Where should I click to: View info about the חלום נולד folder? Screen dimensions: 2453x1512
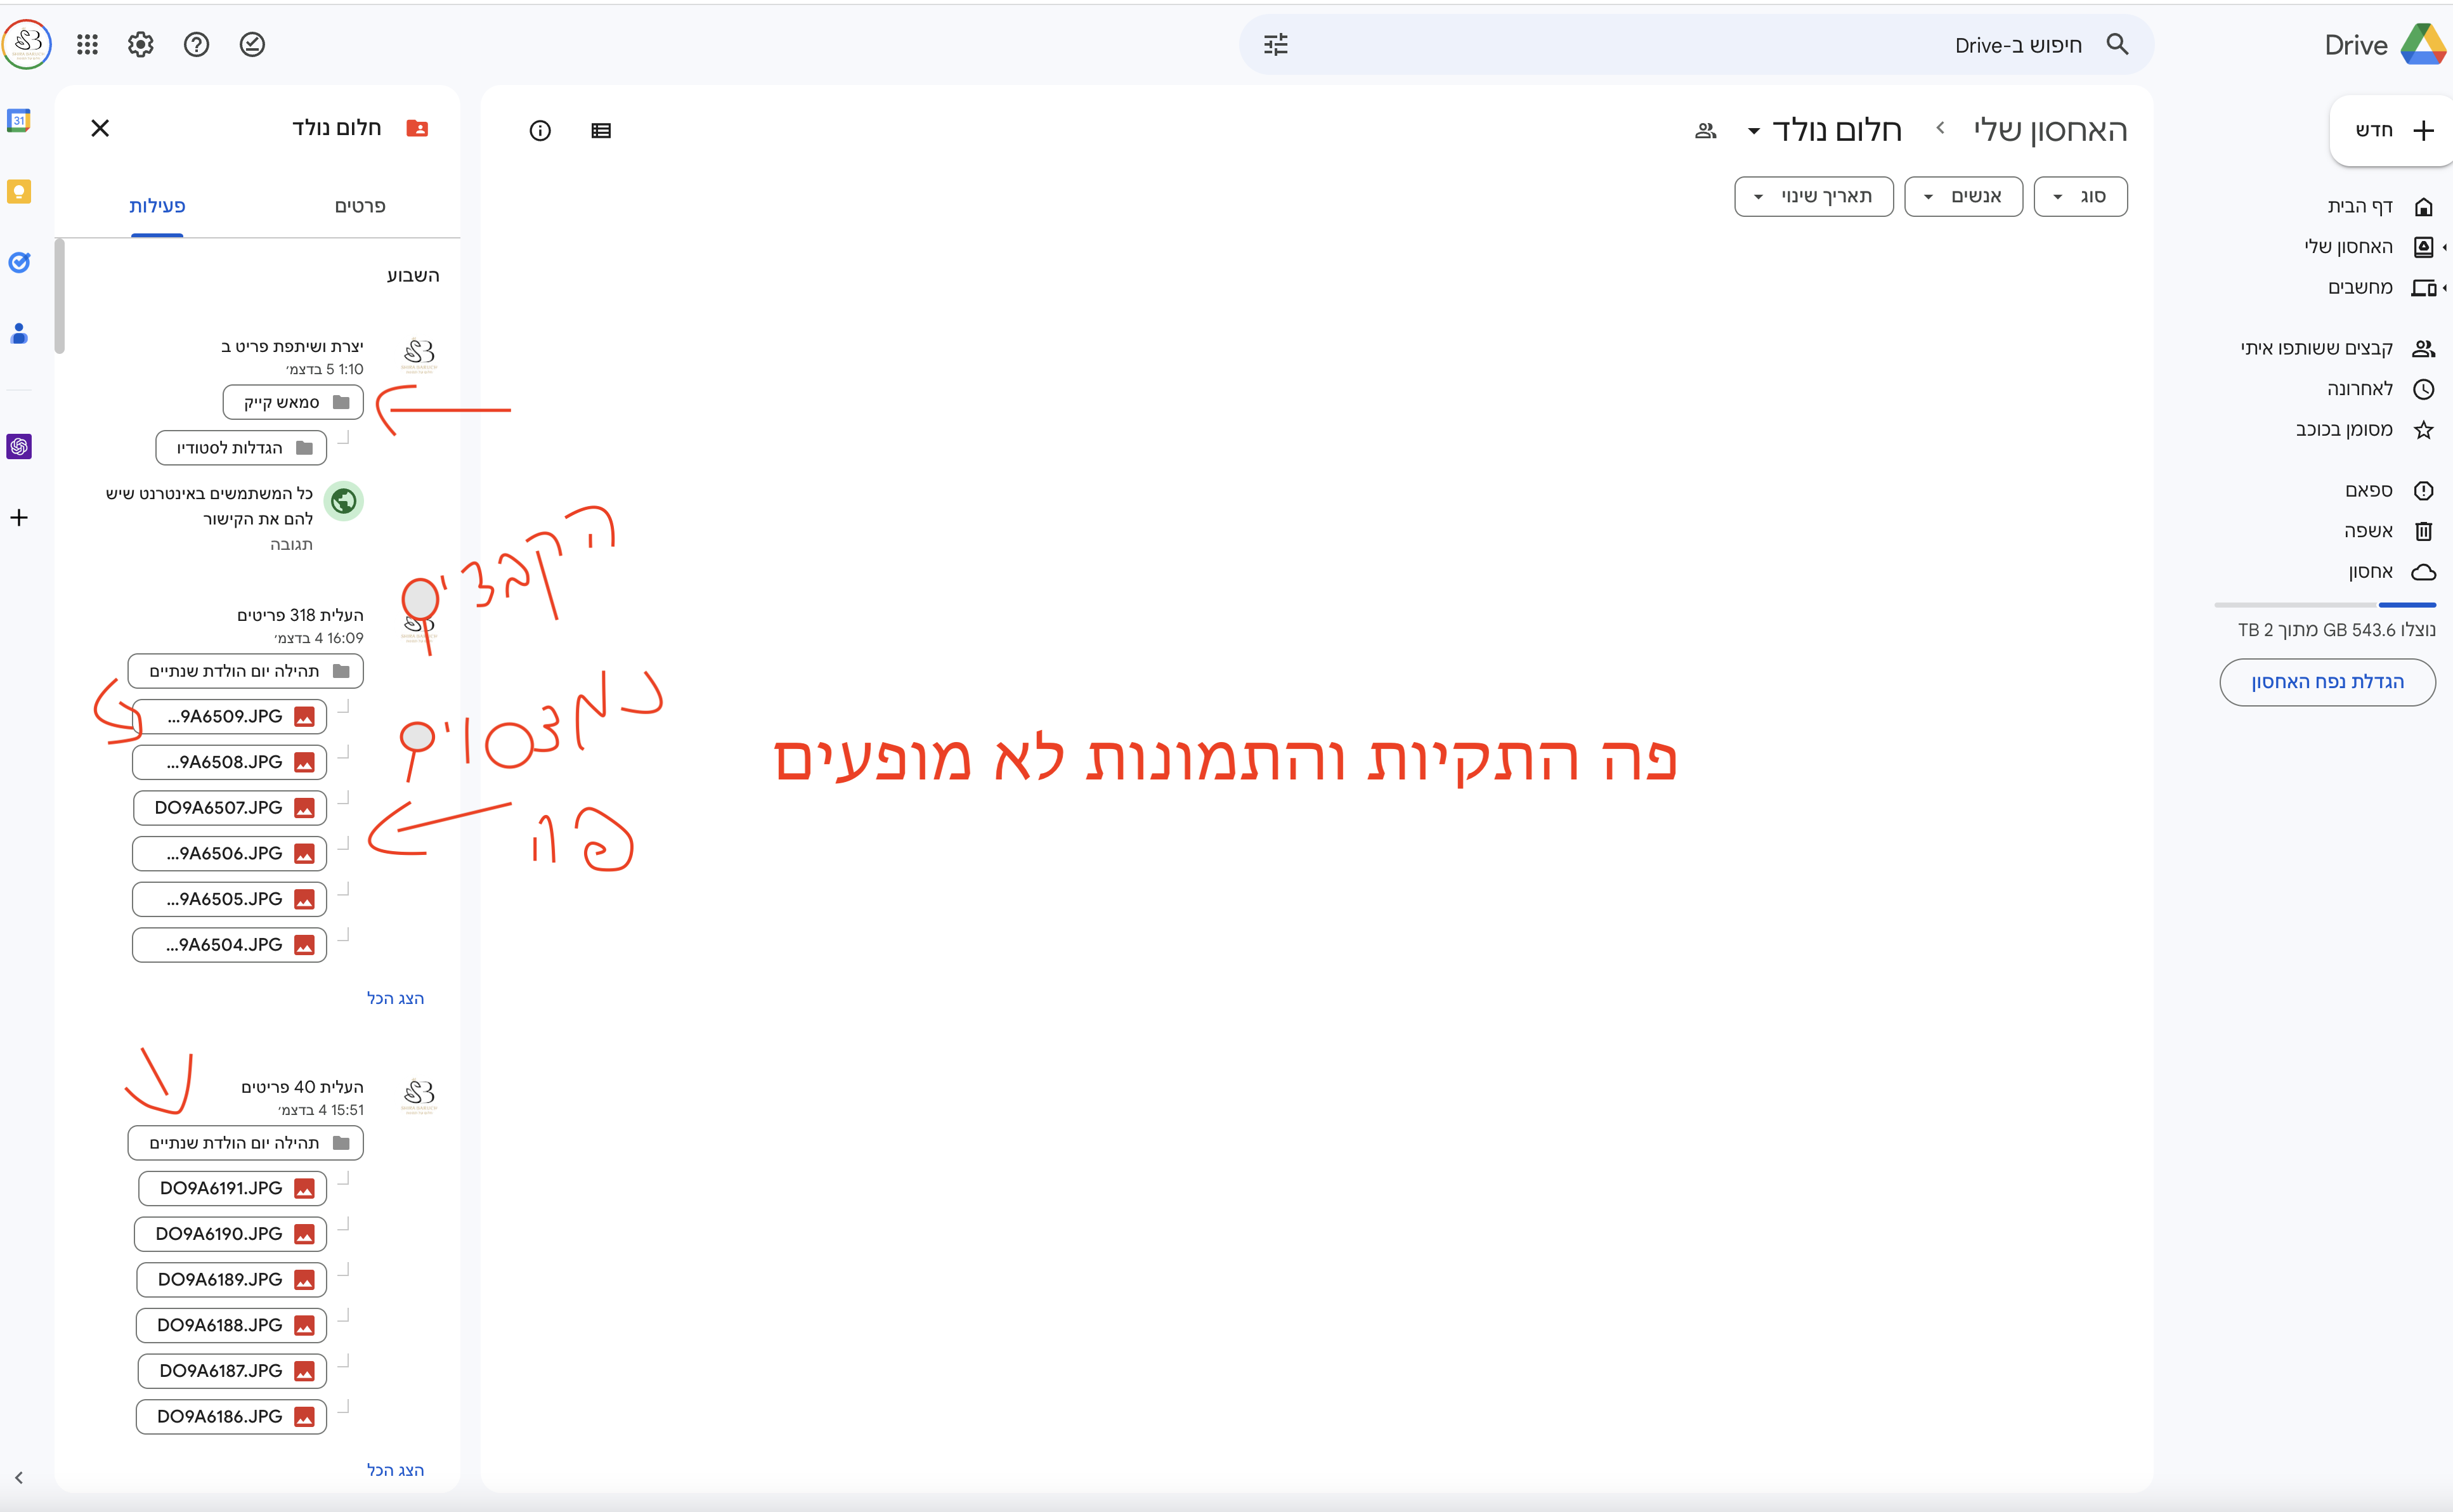point(540,130)
